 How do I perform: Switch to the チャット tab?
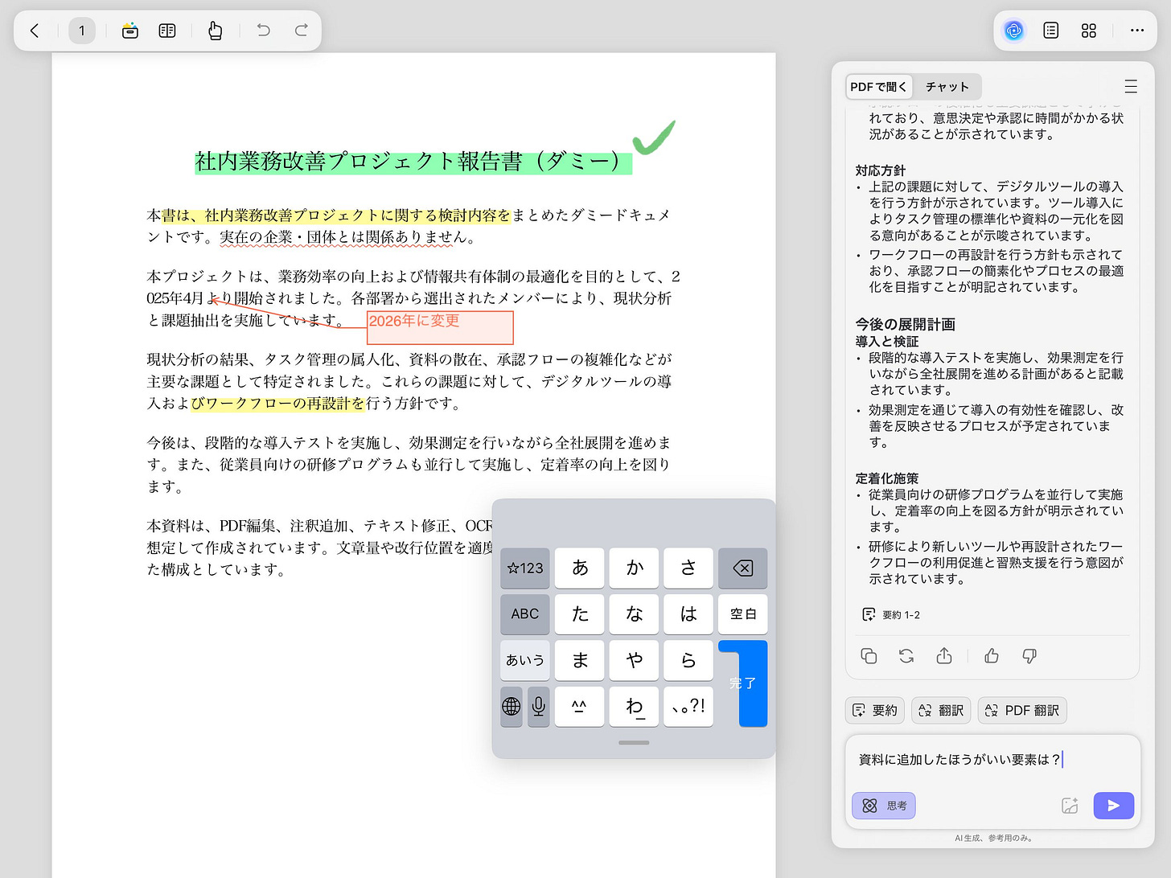click(x=947, y=86)
